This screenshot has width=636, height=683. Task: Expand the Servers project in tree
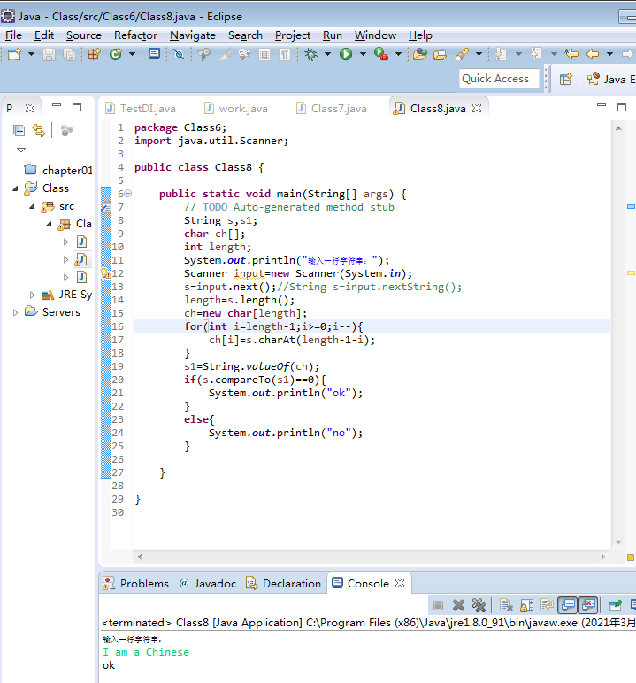coord(16,312)
